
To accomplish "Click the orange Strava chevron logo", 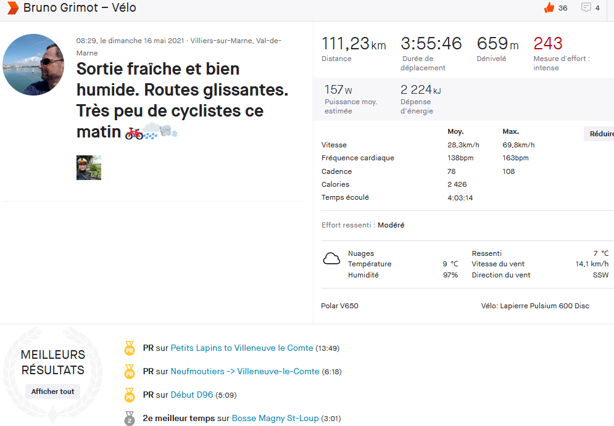I will (x=12, y=8).
